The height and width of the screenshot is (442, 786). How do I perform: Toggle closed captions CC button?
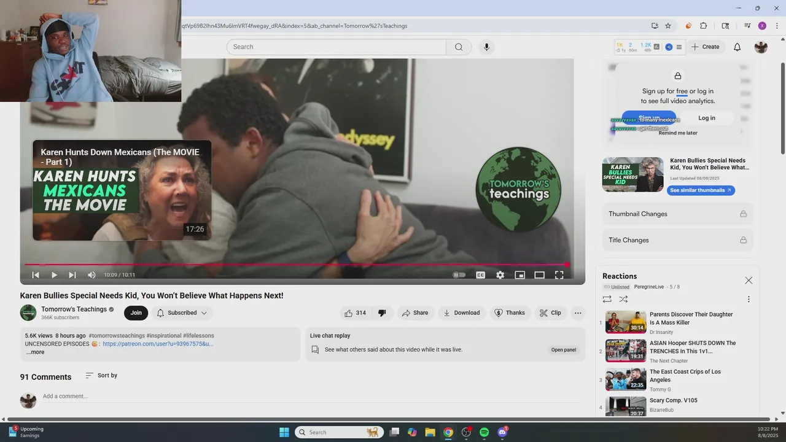(x=481, y=275)
